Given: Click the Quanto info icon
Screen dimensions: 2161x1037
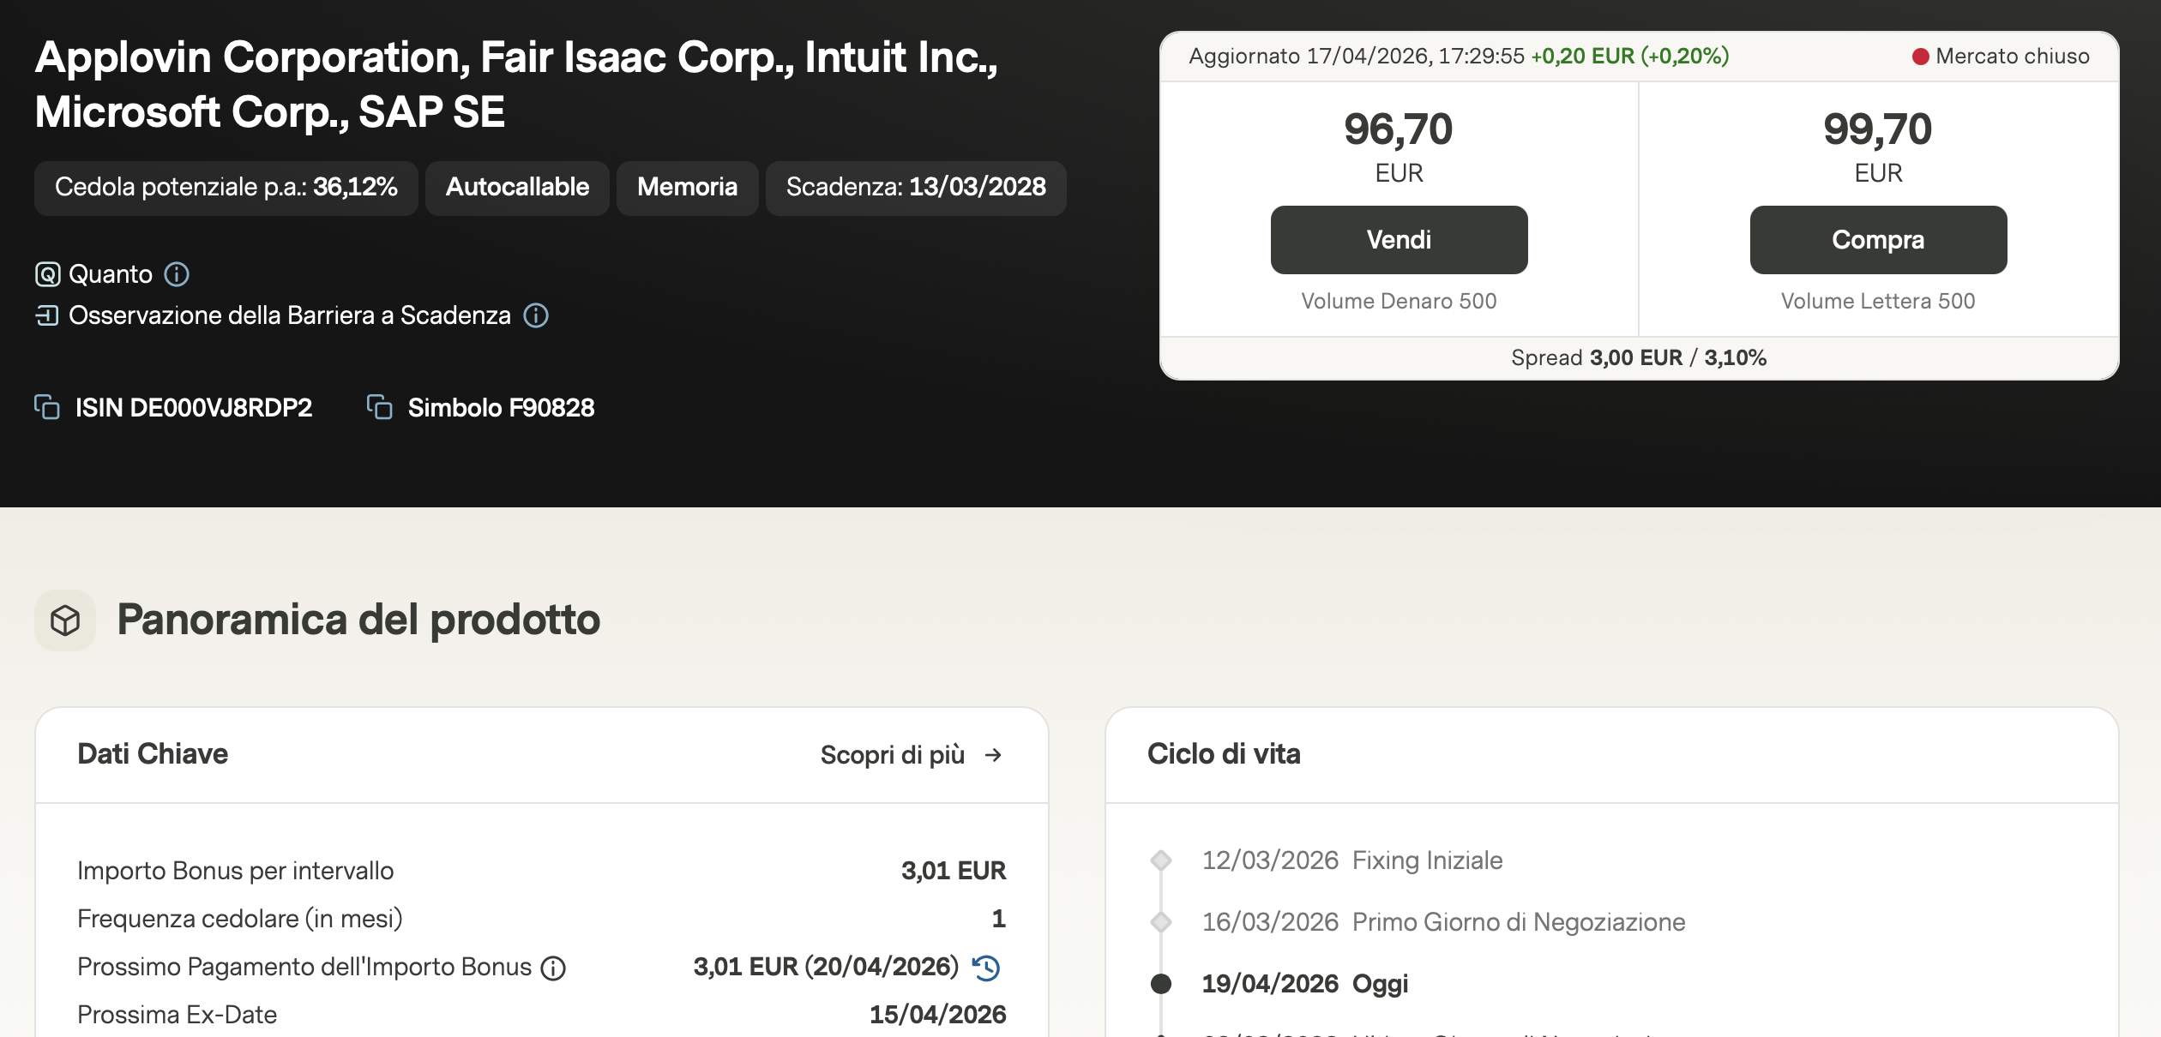Looking at the screenshot, I should 177,274.
